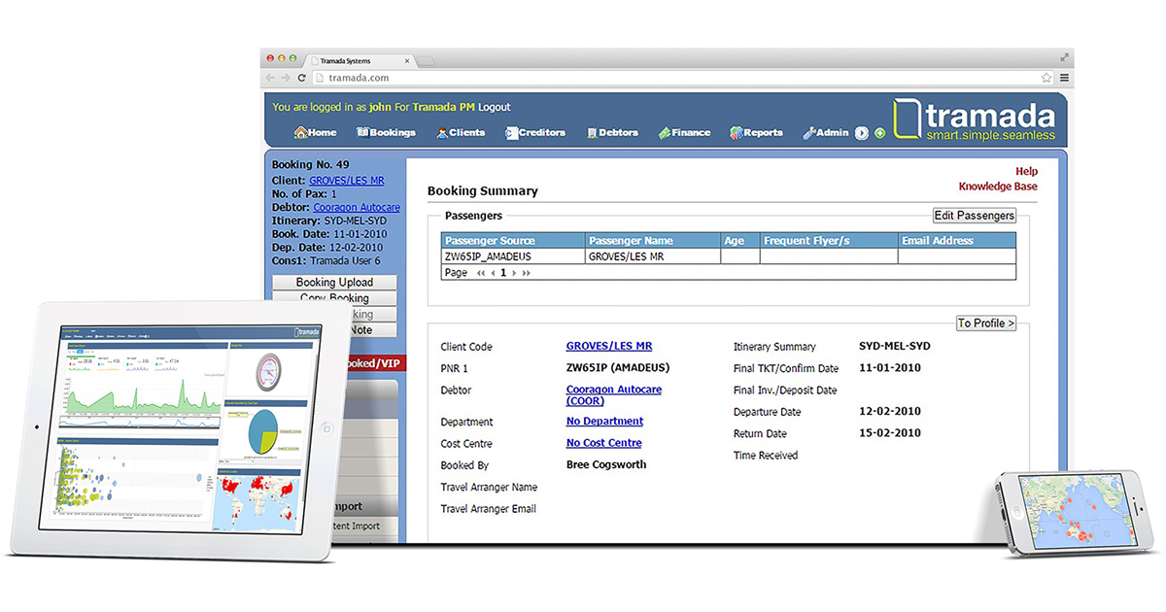Image resolution: width=1166 pixels, height=612 pixels.
Task: Open the Clients menu
Action: (x=462, y=133)
